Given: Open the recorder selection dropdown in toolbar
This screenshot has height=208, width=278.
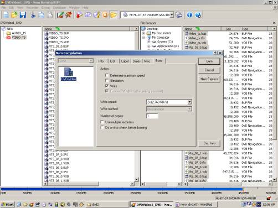Looking at the screenshot, I should pyautogui.click(x=172, y=15).
